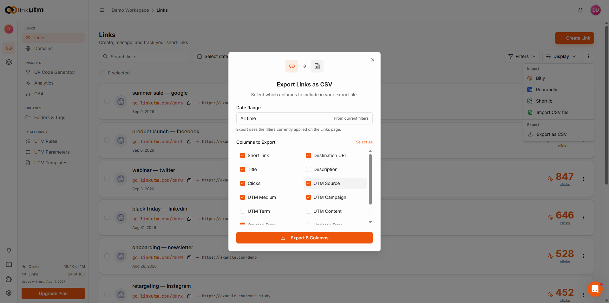Copy the go.linkutm.com/dmrw short link
This screenshot has height=303, width=609.
[x=189, y=257]
